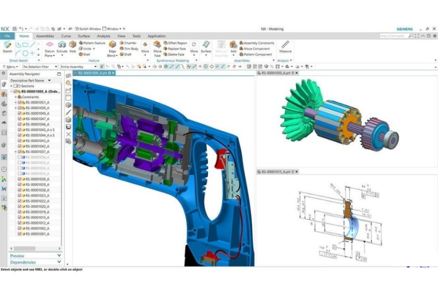Click the search magnifier in Find a Command
Viewport: 438px width, 297px height.
tap(410, 36)
